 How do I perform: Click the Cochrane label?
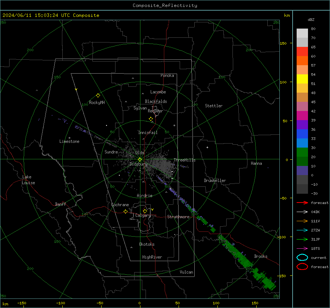[x=120, y=205]
